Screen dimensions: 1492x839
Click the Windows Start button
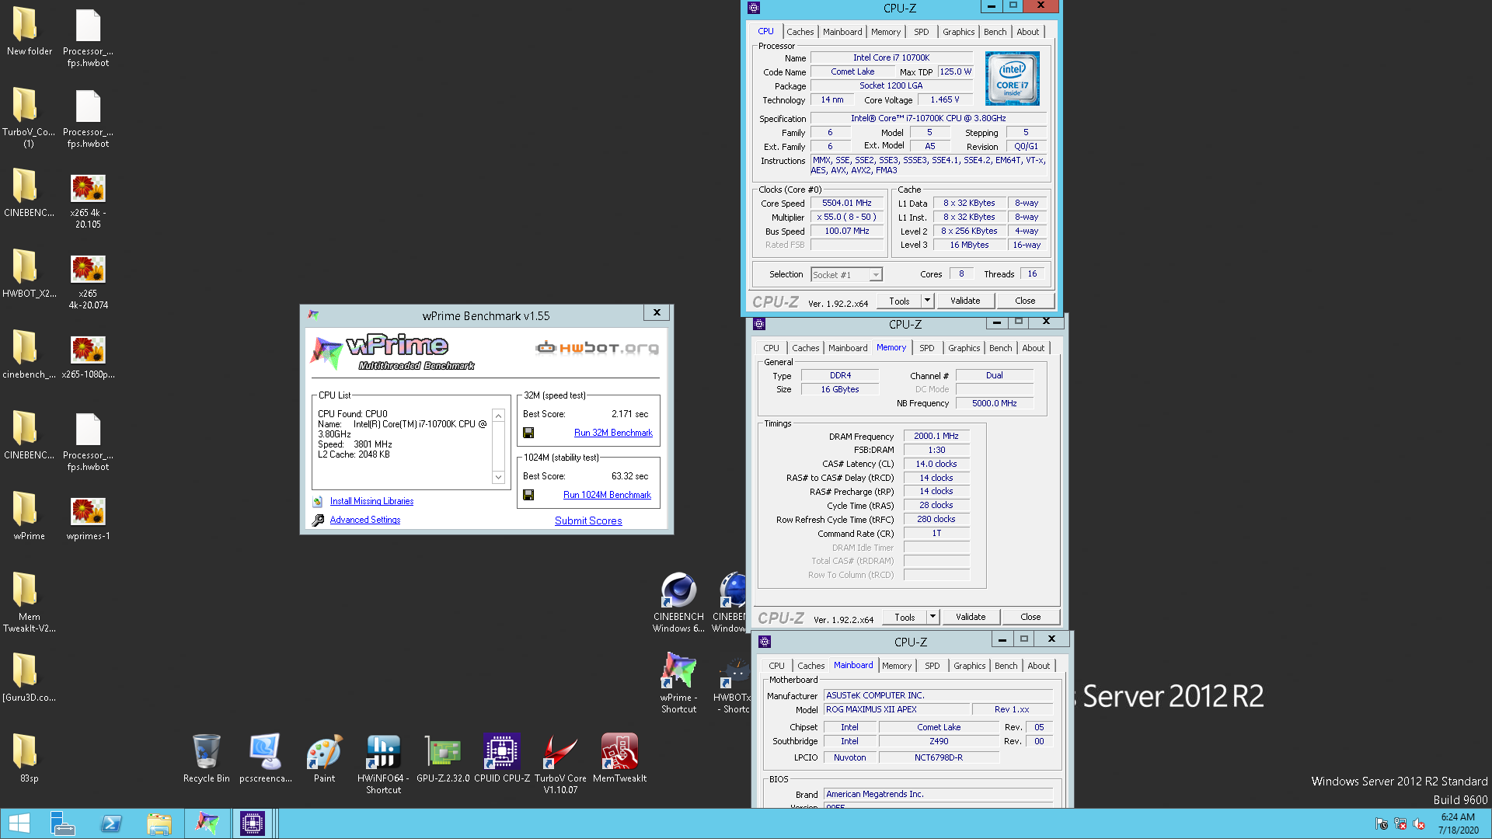19,823
